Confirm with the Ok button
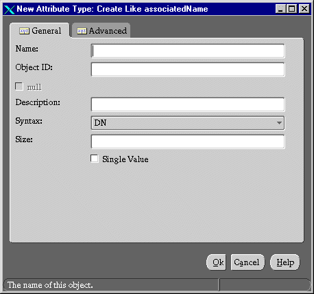The image size is (314, 294). [x=216, y=262]
